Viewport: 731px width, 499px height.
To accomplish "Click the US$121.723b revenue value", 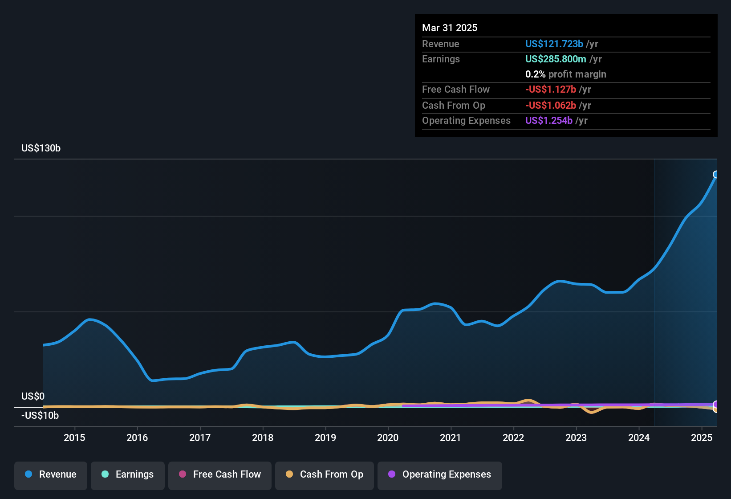I will (554, 44).
